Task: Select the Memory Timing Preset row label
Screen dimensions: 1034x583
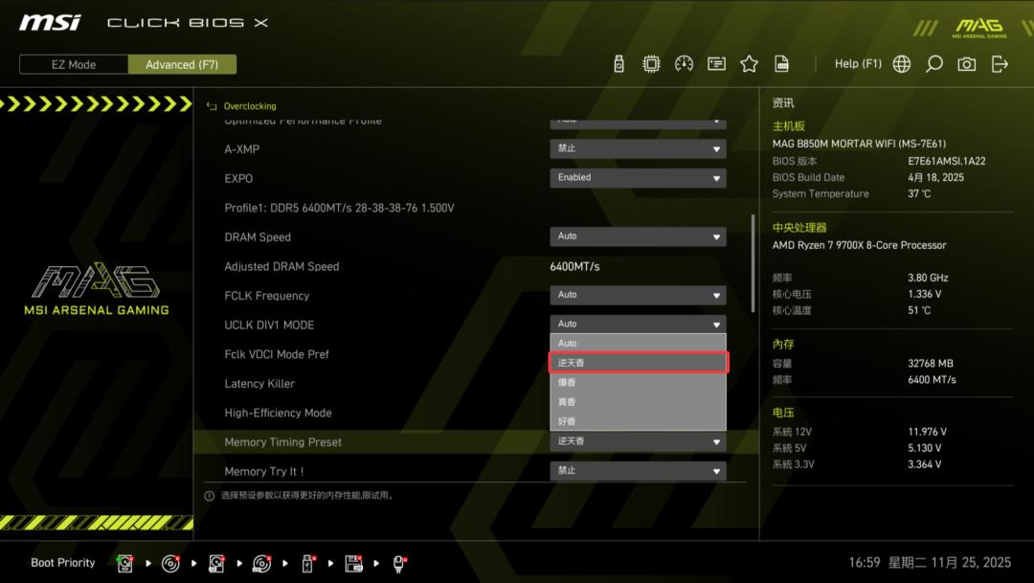Action: click(282, 442)
